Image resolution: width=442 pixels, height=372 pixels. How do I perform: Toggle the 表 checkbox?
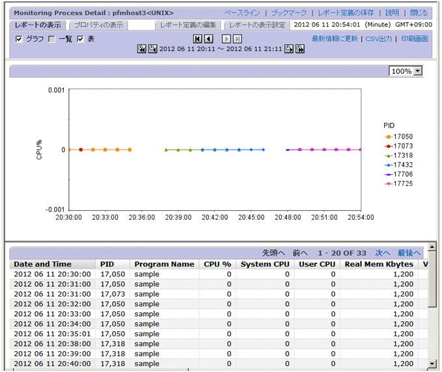[81, 39]
